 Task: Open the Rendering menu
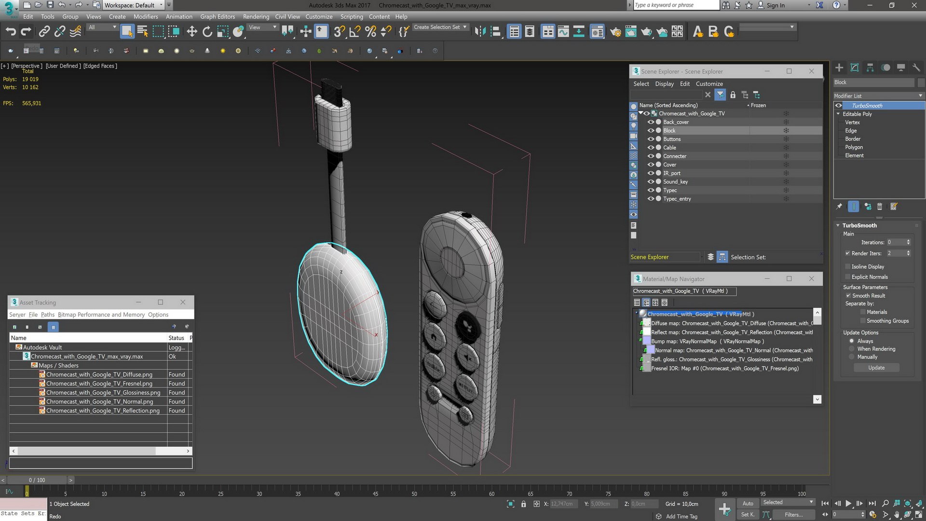256,16
